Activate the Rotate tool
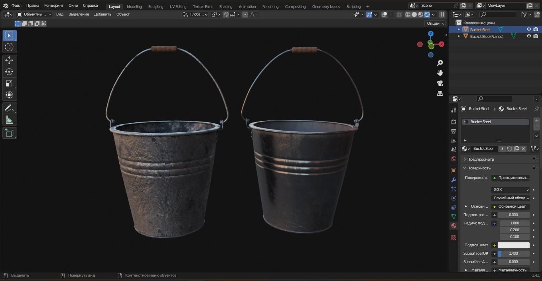Screen dimensions: 542x281 [x=9, y=72]
